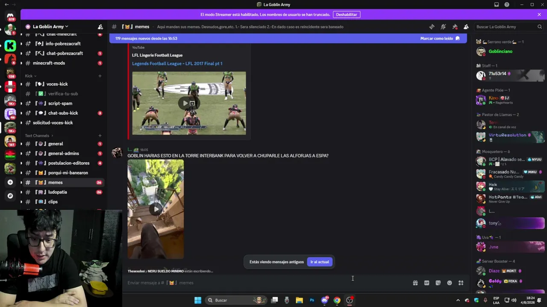
Task: Open script-spam channel
Action: (x=63, y=103)
